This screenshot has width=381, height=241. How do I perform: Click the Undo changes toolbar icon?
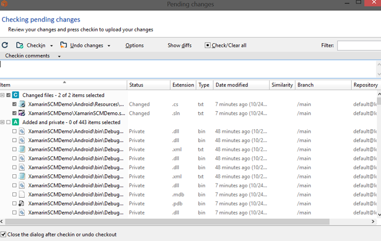[63, 45]
